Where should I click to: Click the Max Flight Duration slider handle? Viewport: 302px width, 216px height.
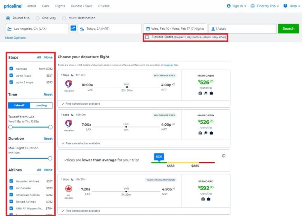pos(50,158)
